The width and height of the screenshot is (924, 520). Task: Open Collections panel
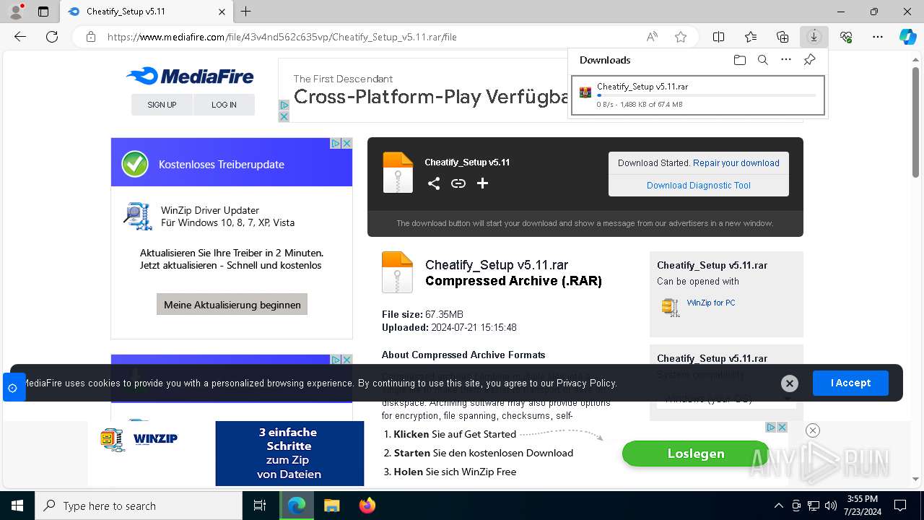(x=783, y=37)
